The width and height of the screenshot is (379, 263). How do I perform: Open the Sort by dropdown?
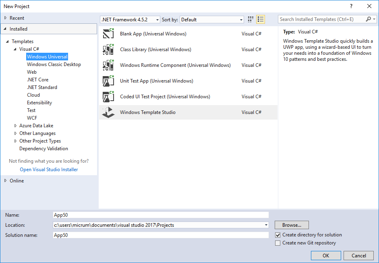[x=241, y=19]
